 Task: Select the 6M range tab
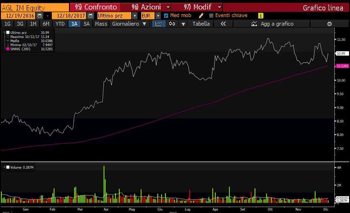46,24
